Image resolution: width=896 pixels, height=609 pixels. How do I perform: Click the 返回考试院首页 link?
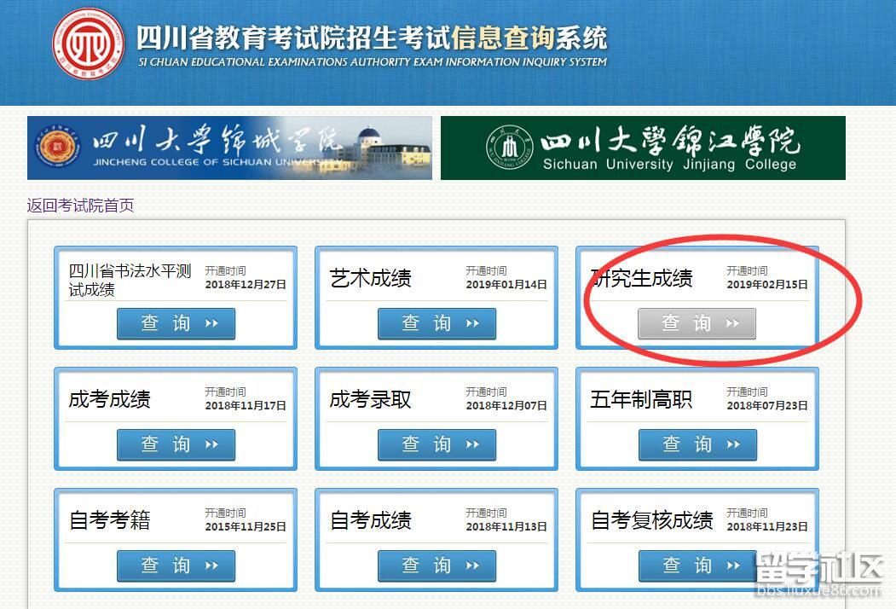pyautogui.click(x=80, y=206)
